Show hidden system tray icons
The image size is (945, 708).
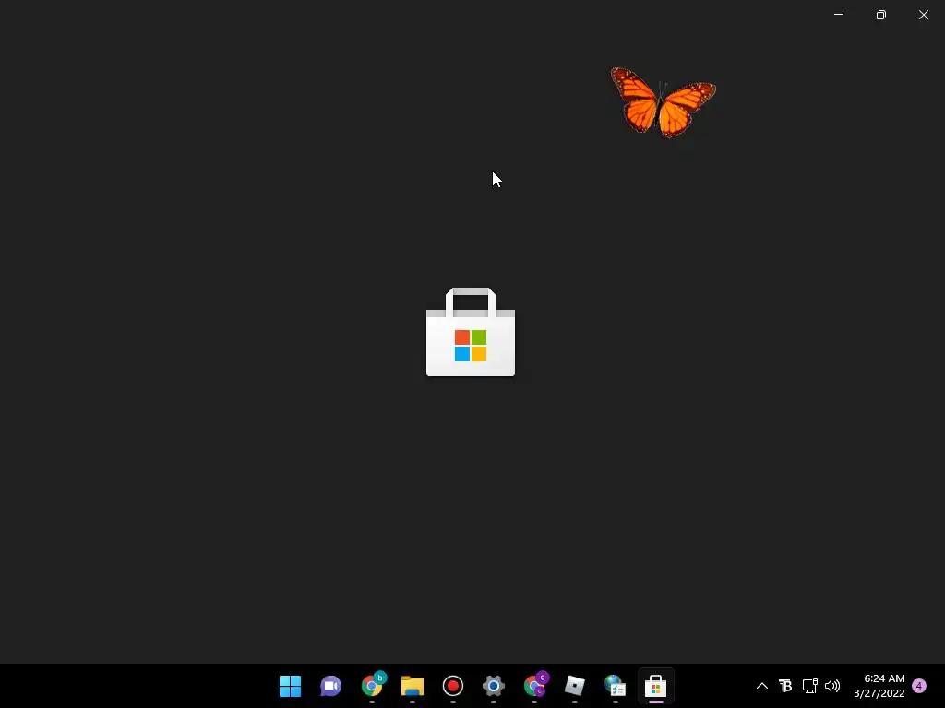(761, 686)
